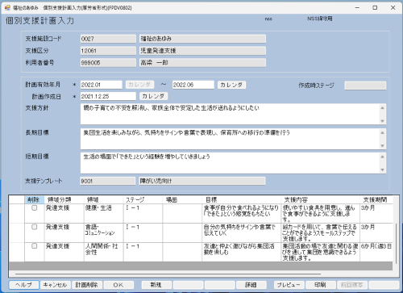Select the support content cell starting 集団活動の場で
This screenshot has height=293, width=403.
[x=320, y=252]
